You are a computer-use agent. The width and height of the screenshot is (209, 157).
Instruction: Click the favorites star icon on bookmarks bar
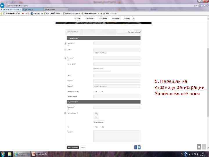pos(1,13)
